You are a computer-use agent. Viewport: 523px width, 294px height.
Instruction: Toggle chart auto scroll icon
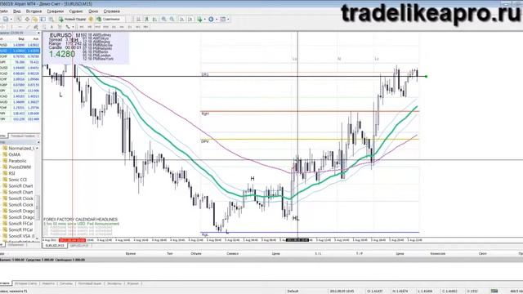(x=181, y=20)
